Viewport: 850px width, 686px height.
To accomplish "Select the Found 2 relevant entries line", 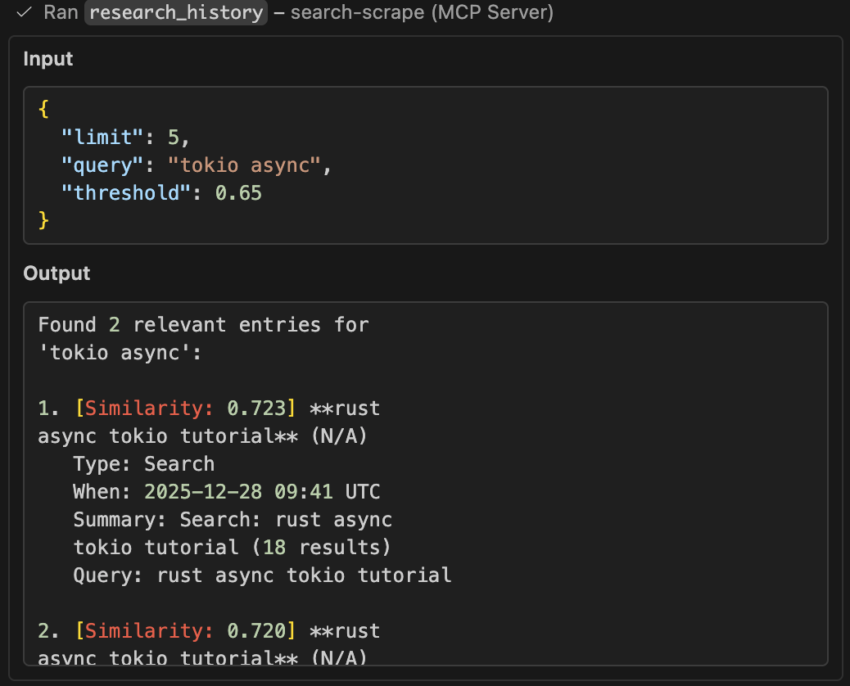I will pos(202,324).
